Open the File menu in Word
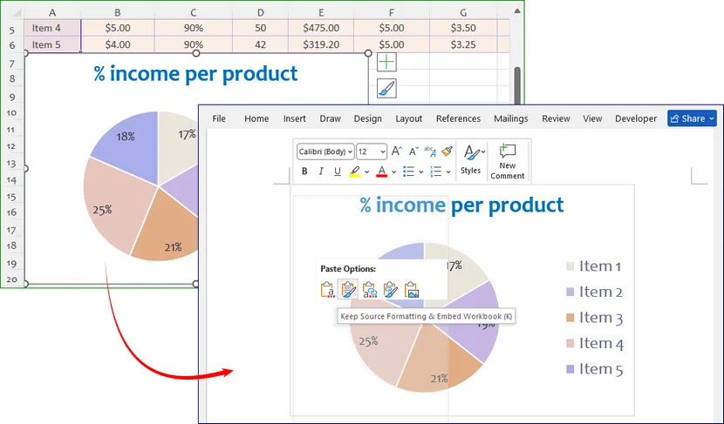Screen dimensions: 724x424 pos(219,118)
